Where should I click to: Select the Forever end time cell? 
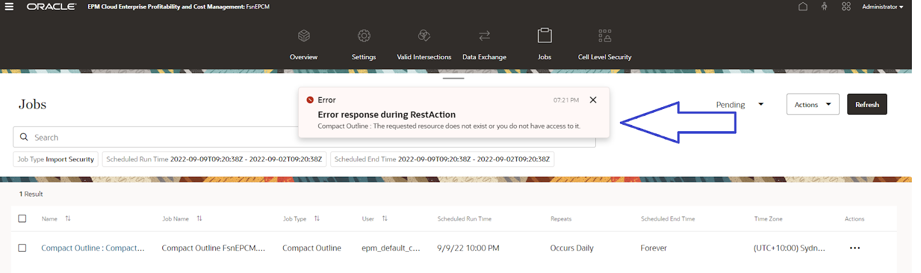pyautogui.click(x=654, y=248)
